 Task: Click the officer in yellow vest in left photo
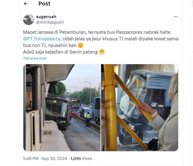click(x=88, y=120)
